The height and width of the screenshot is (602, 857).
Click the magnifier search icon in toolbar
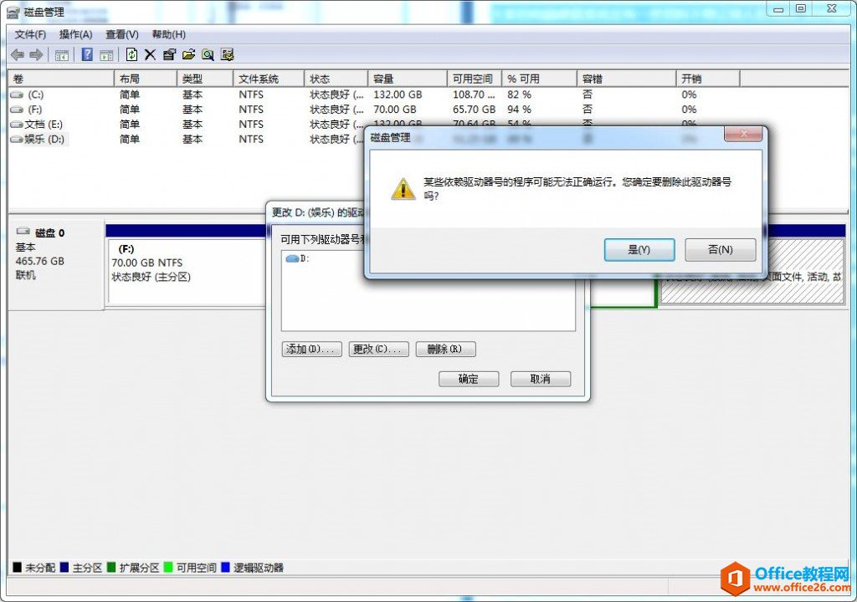(x=208, y=54)
